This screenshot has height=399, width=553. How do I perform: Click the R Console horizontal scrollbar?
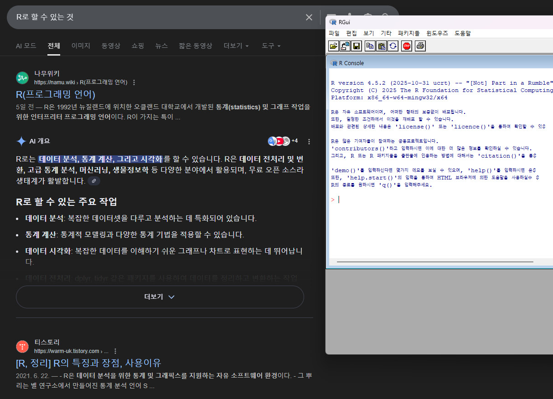434,262
